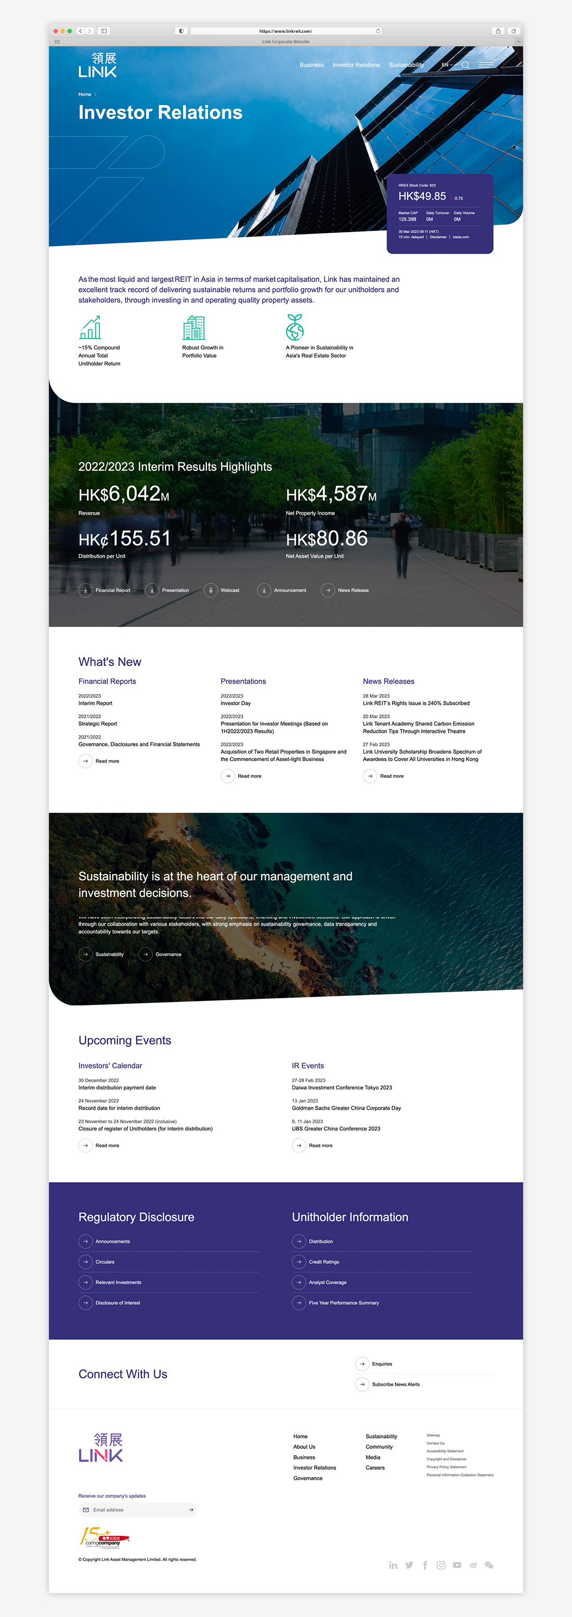Open Interim distribution payment date event
Viewport: 572px width, 1617px height.
tap(118, 1088)
